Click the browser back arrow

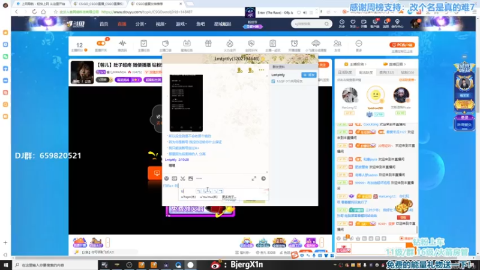tap(17, 12)
